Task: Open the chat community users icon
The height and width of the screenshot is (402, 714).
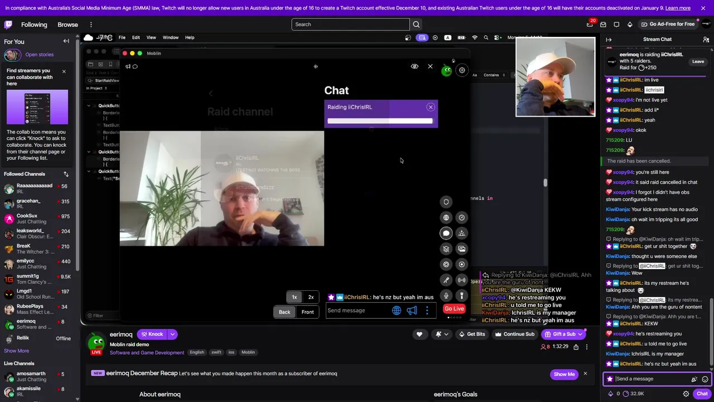Action: pos(706,40)
